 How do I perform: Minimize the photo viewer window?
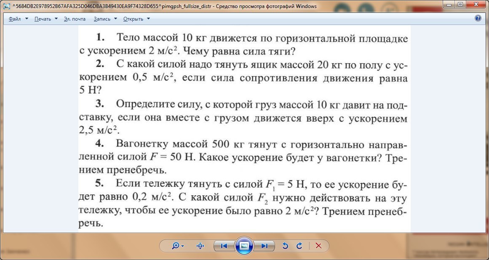tap(449, 4)
